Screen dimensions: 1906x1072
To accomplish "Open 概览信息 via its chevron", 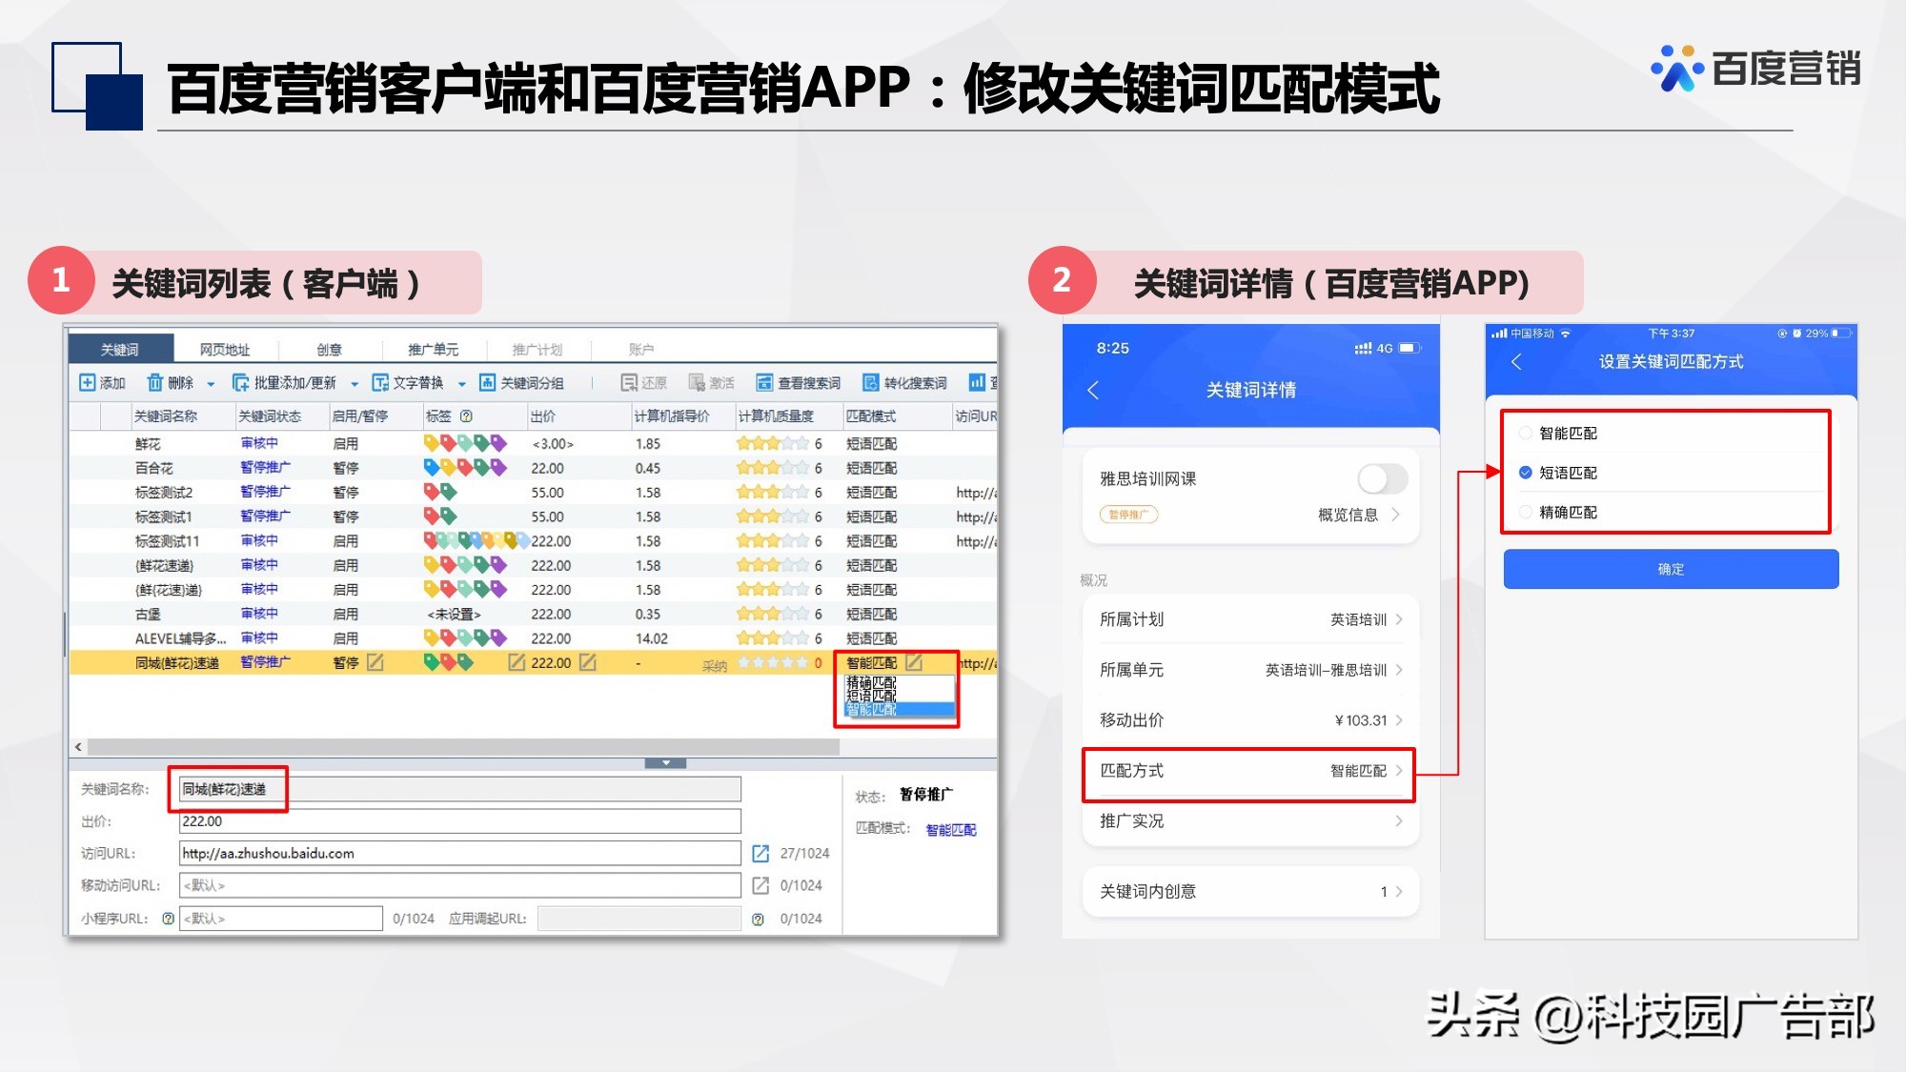I will pyautogui.click(x=1393, y=515).
